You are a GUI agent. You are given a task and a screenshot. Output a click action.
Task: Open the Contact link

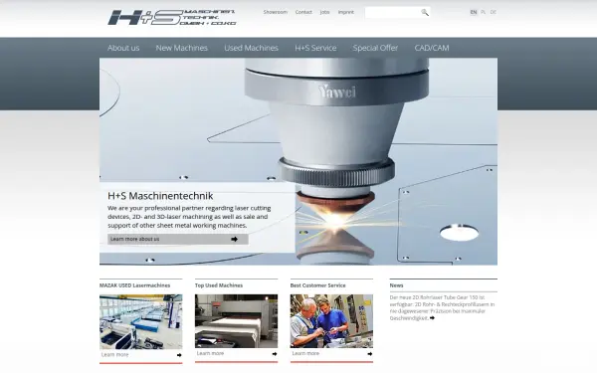[303, 12]
